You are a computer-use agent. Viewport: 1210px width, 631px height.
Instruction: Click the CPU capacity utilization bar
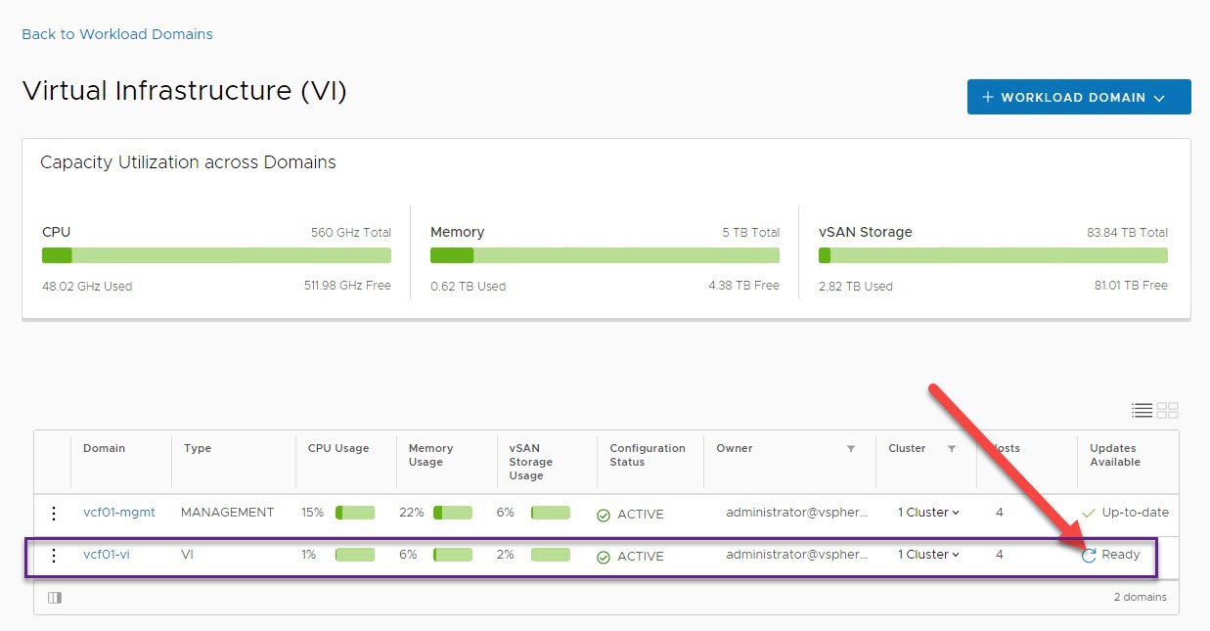pyautogui.click(x=216, y=255)
